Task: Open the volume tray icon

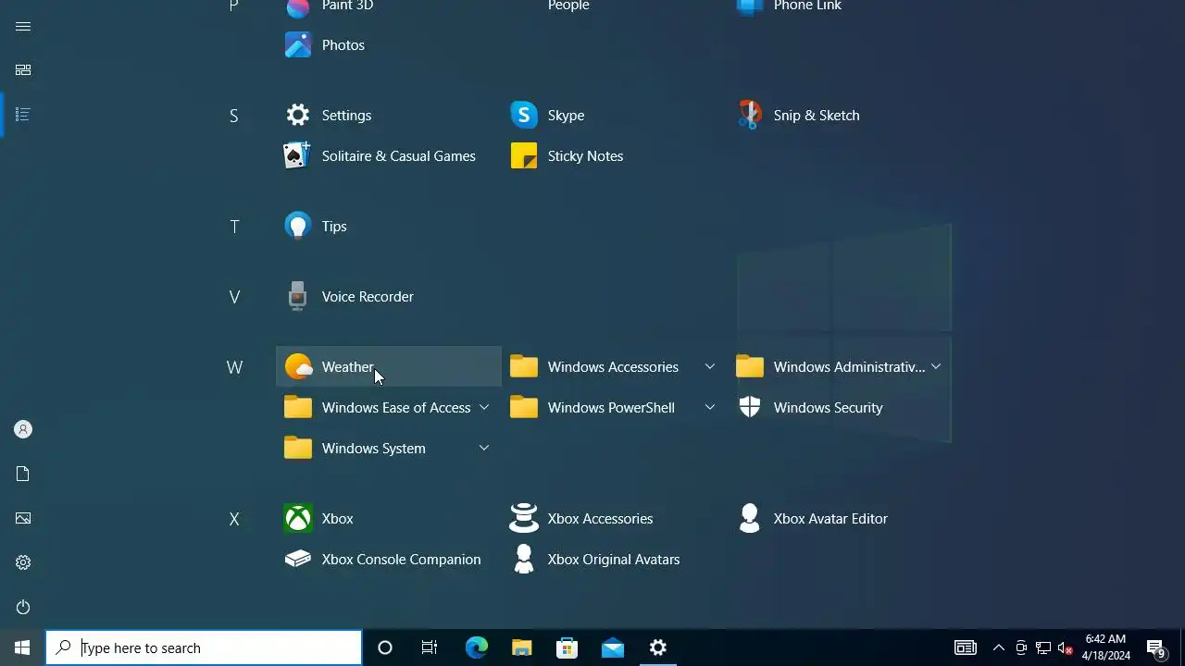Action: pos(1066,647)
